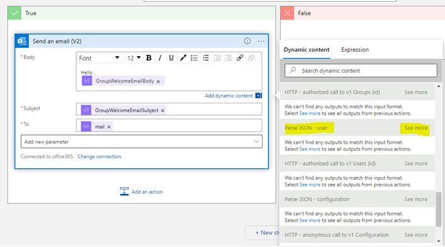This screenshot has height=247, width=445.
Task: Click Add dynamic content link
Action: point(228,96)
